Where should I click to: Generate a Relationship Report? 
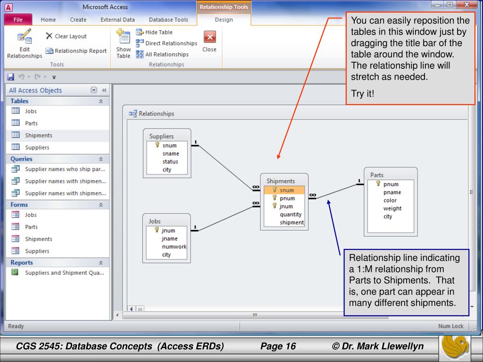pyautogui.click(x=76, y=51)
